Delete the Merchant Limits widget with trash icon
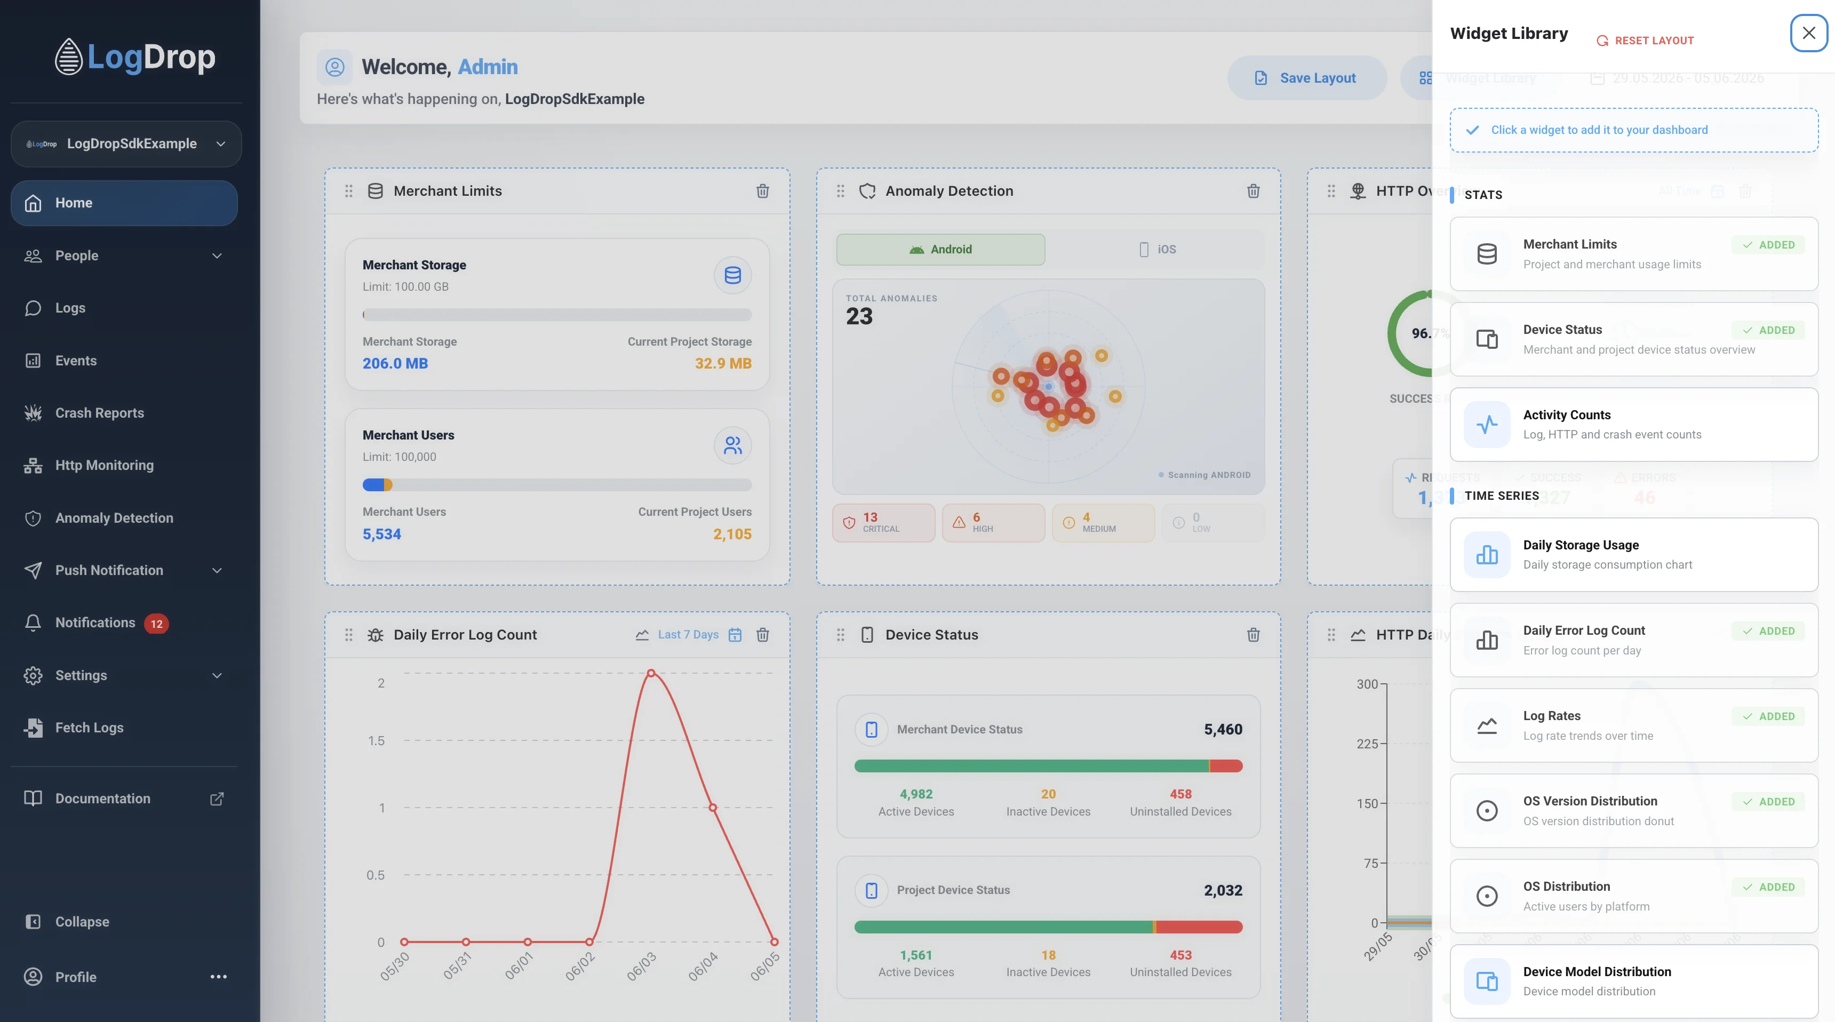The width and height of the screenshot is (1835, 1022). (x=762, y=191)
